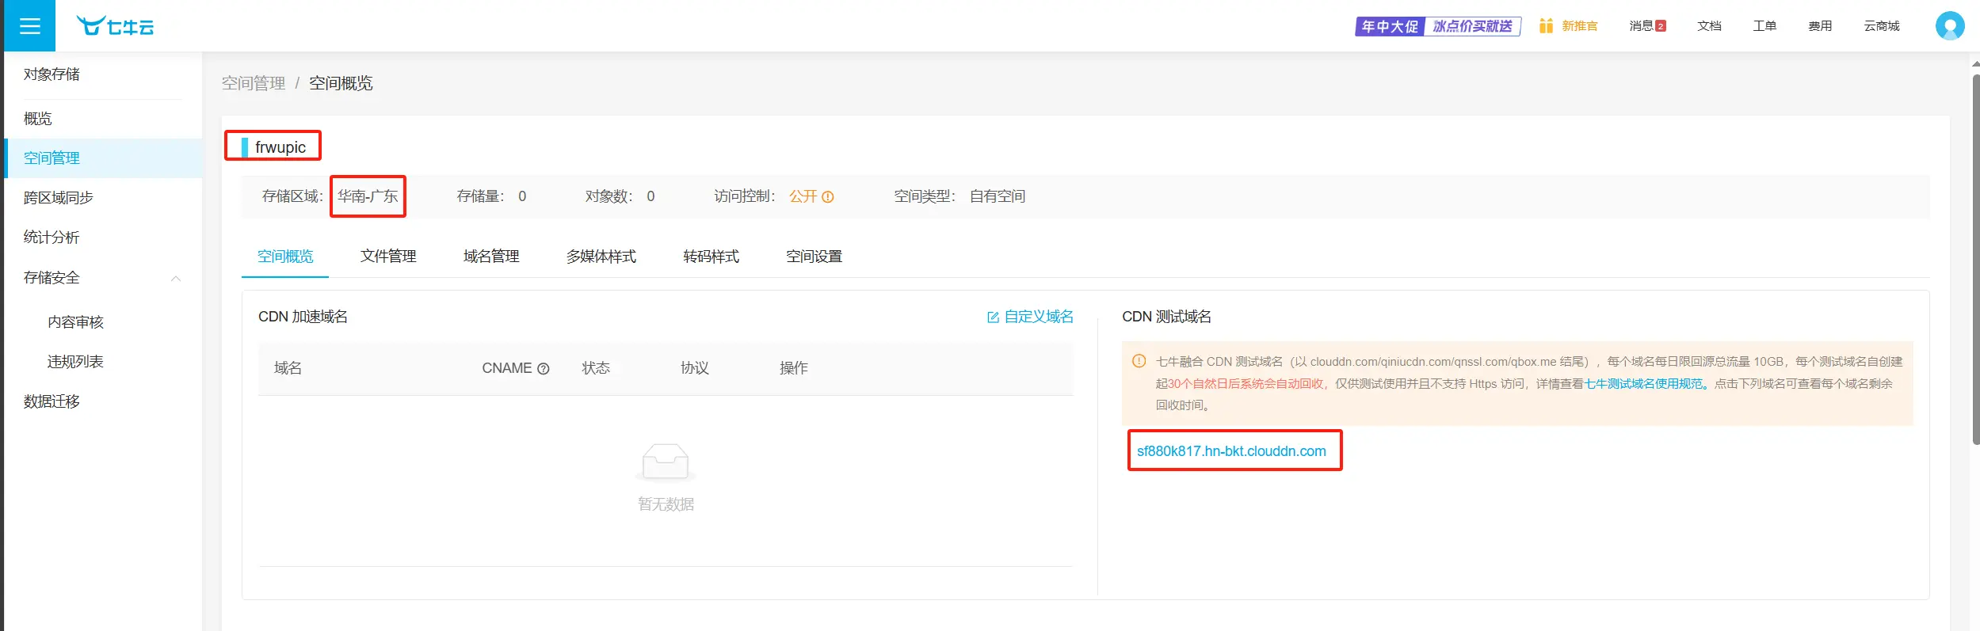Switch to the 文件管理 tab
The image size is (1980, 631).
click(x=388, y=257)
